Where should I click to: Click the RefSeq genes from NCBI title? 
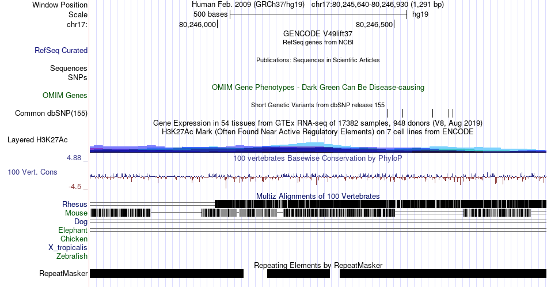[x=318, y=42]
